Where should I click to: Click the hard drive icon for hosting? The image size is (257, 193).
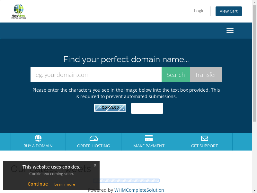click(x=93, y=138)
